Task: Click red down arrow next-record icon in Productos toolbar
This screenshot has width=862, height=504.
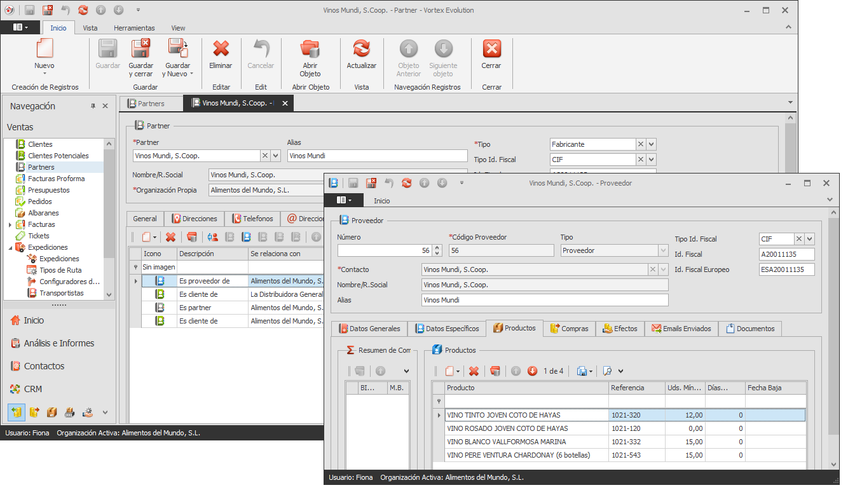Action: click(x=533, y=371)
